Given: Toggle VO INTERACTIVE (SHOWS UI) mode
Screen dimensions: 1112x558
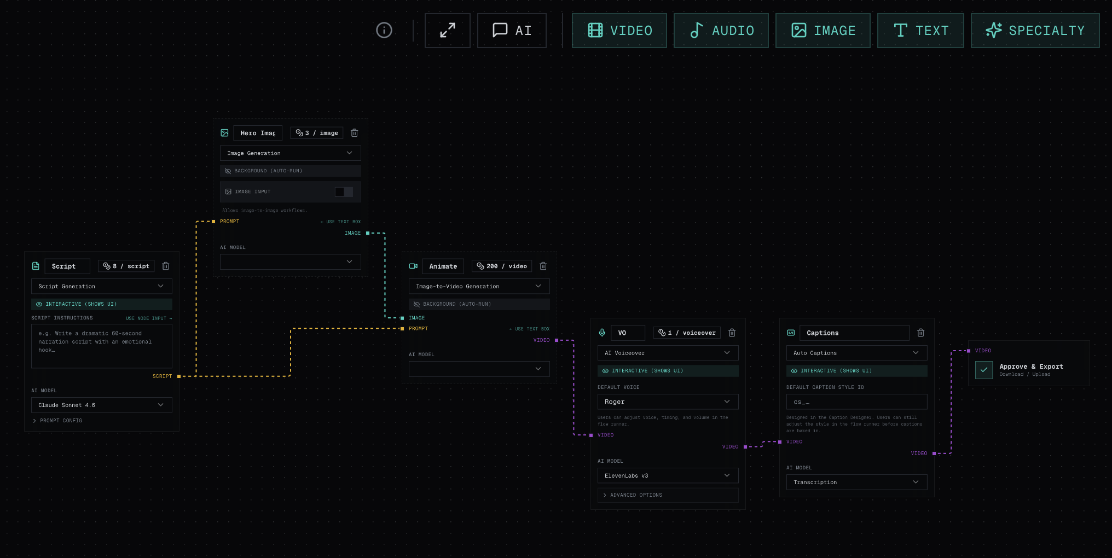Looking at the screenshot, I should point(668,371).
